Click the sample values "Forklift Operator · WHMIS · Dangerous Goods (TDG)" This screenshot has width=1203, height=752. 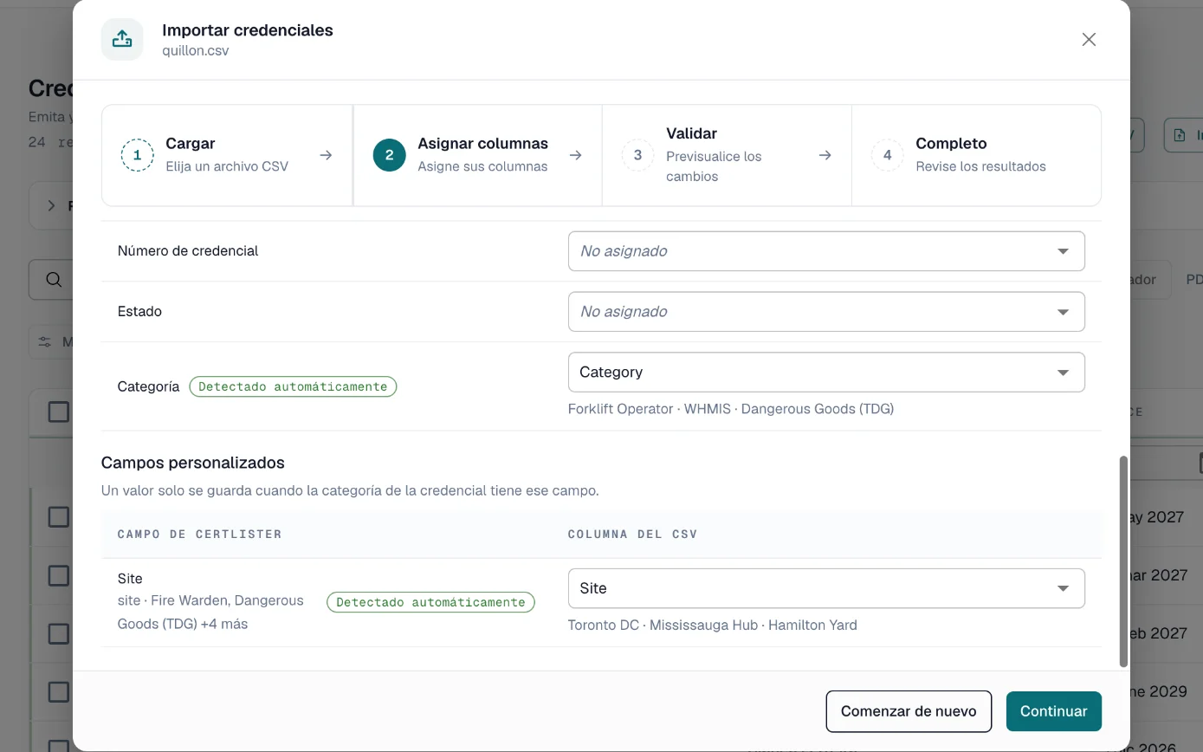pyautogui.click(x=731, y=409)
